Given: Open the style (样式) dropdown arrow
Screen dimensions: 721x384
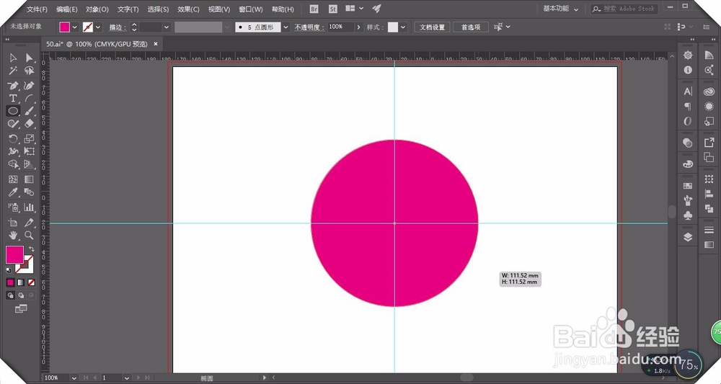Looking at the screenshot, I should 403,27.
